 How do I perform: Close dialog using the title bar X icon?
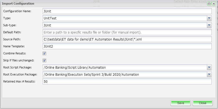[x=213, y=4]
